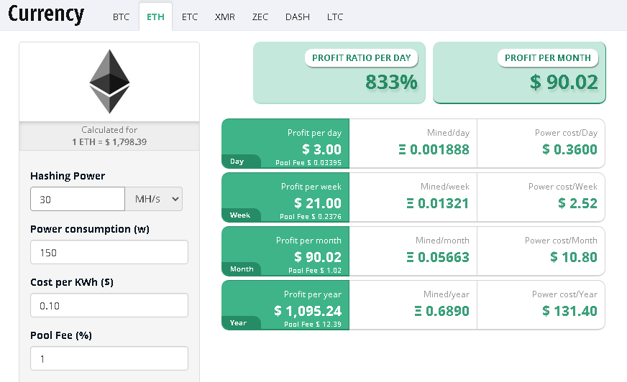Click the Profit per year panel
The width and height of the screenshot is (627, 382).
285,305
